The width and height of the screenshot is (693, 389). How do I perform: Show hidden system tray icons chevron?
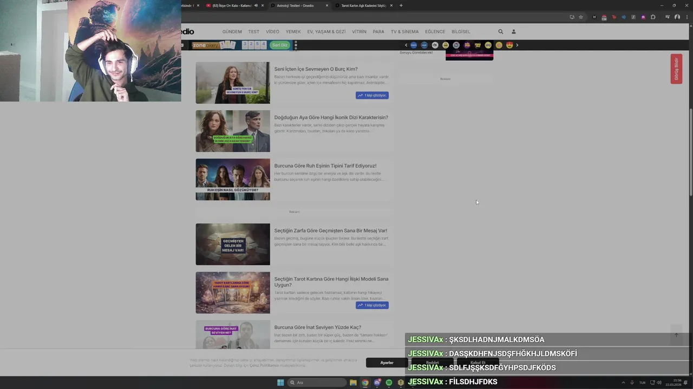click(x=623, y=383)
